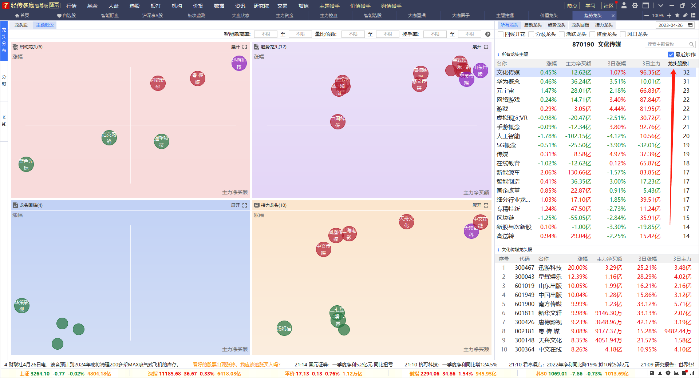Viewport: 699px width, 378px height.
Task: Open calendar icon next to 2023-04-26
Action: [690, 25]
